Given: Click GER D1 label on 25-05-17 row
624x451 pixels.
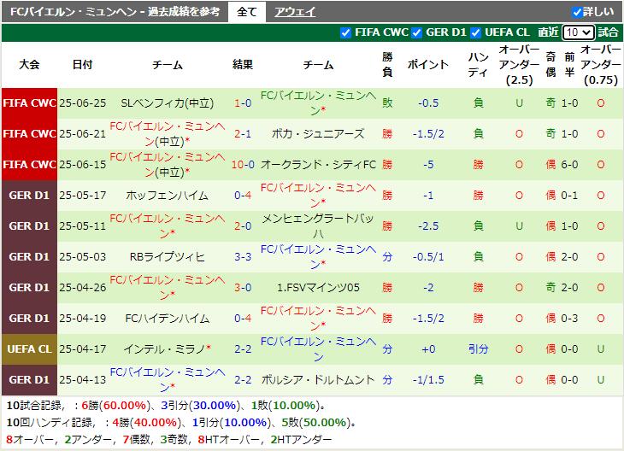Looking at the screenshot, I should [x=29, y=196].
